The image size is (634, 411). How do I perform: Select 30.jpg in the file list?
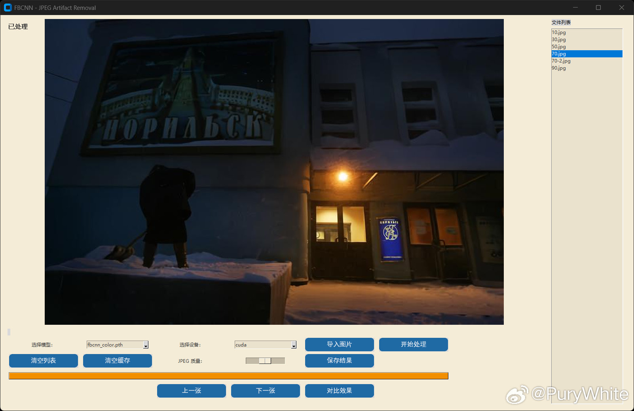tap(587, 40)
